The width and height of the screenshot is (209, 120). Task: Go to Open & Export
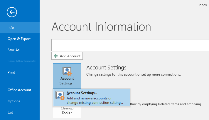tap(20, 39)
